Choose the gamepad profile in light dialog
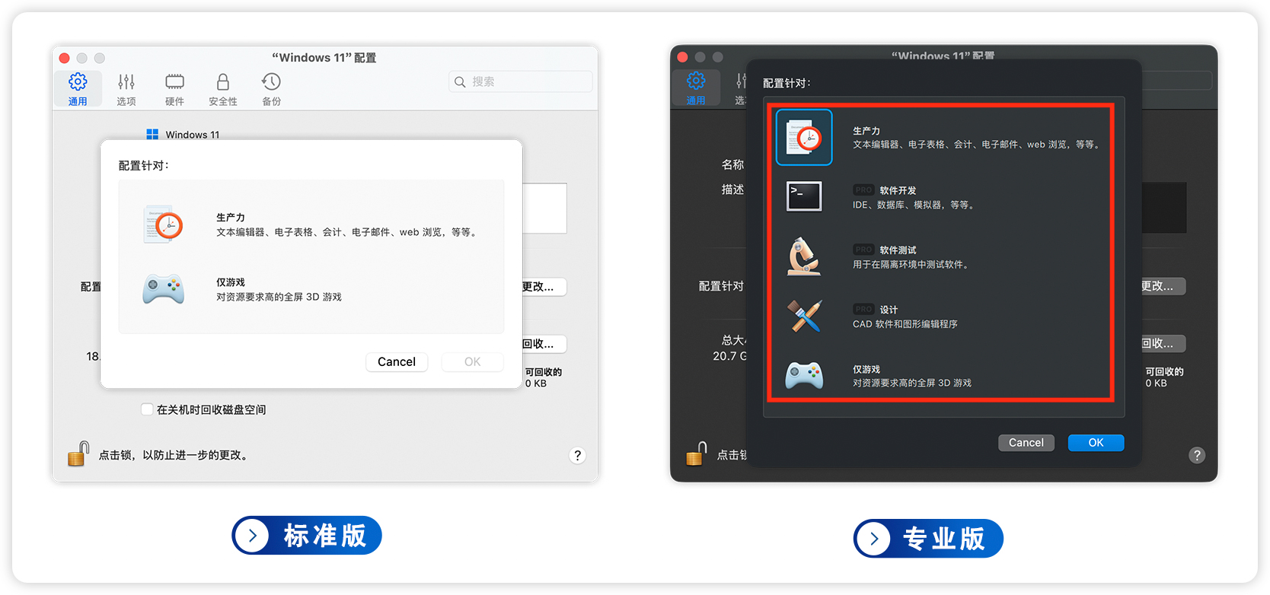This screenshot has width=1270, height=595. coord(164,289)
